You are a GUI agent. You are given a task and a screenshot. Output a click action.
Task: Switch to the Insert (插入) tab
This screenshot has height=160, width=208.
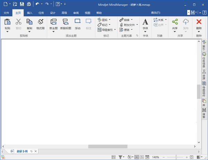pos(29,13)
